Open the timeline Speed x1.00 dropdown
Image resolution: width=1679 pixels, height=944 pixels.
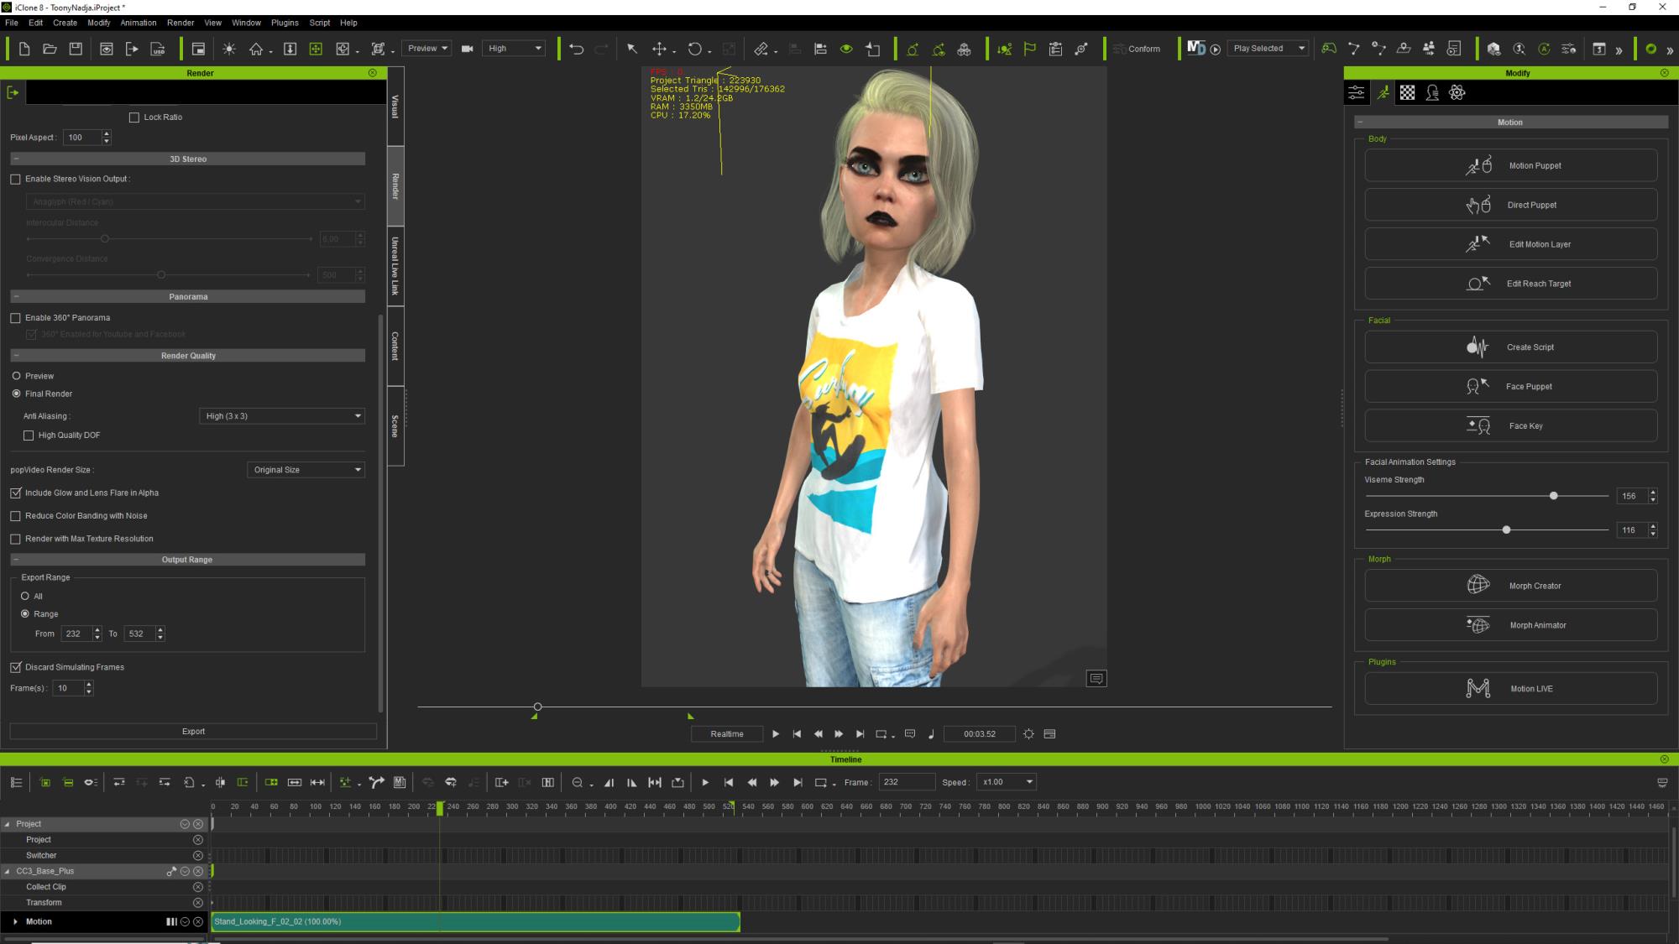pyautogui.click(x=1007, y=782)
